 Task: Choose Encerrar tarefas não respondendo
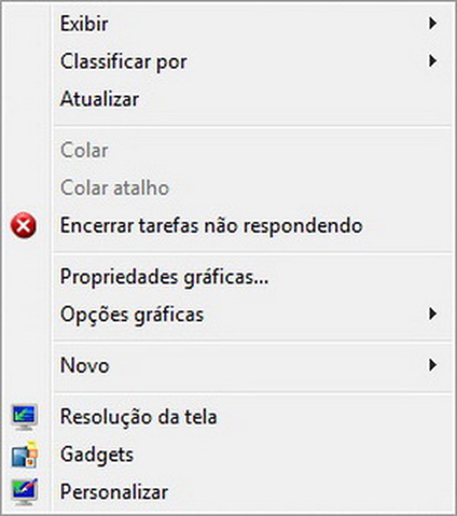211,226
